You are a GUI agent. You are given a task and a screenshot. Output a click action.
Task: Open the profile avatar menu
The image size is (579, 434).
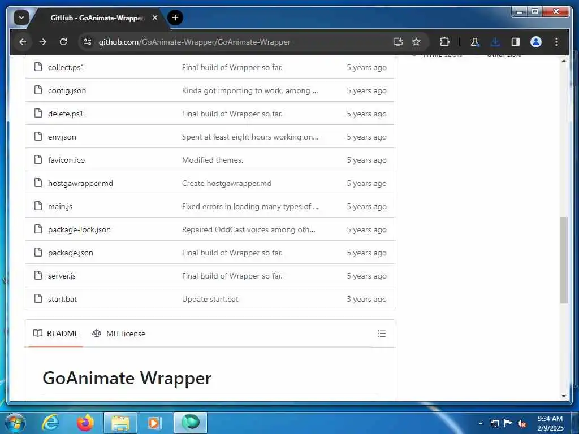coord(536,42)
